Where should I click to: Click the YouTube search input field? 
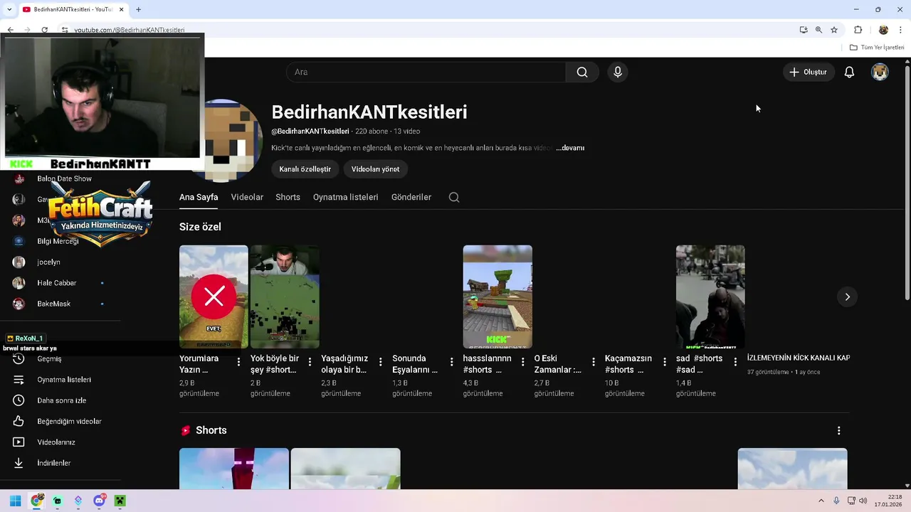[x=426, y=72]
